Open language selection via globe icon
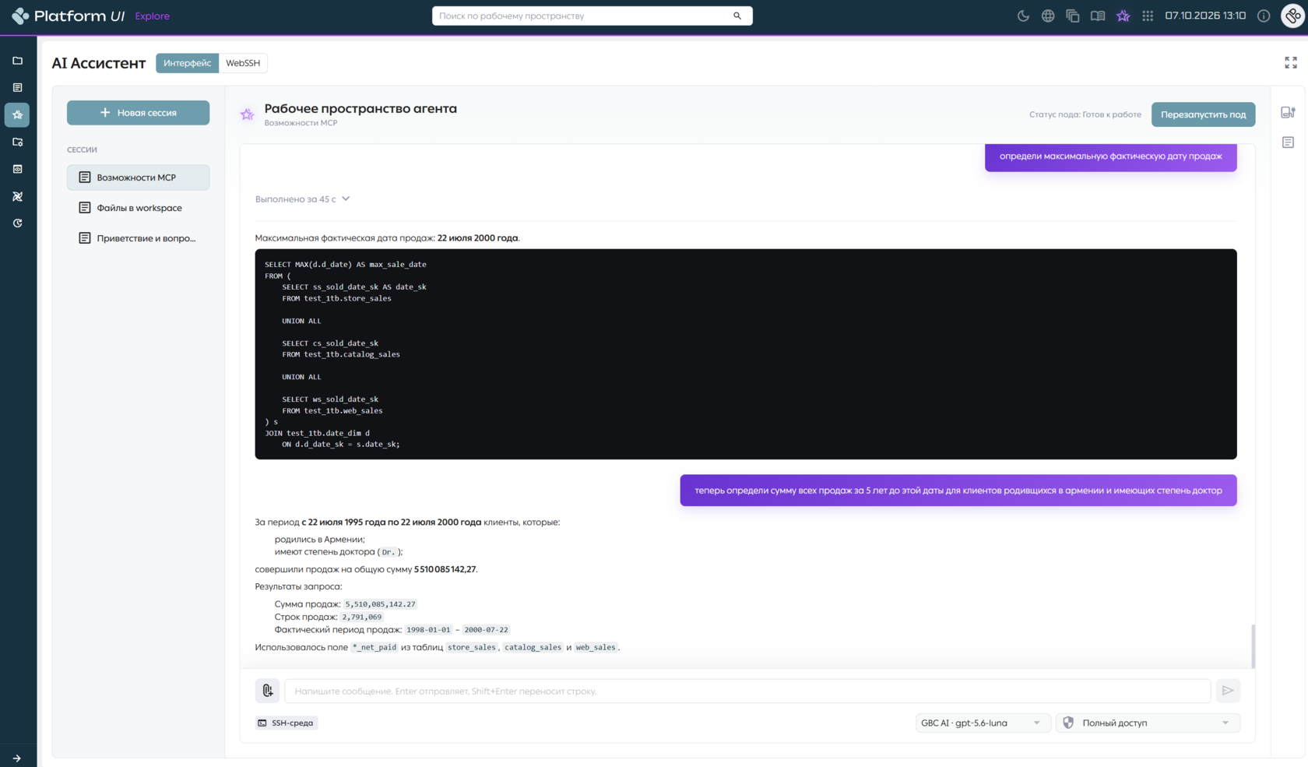Viewport: 1308px width, 767px height. pyautogui.click(x=1048, y=16)
